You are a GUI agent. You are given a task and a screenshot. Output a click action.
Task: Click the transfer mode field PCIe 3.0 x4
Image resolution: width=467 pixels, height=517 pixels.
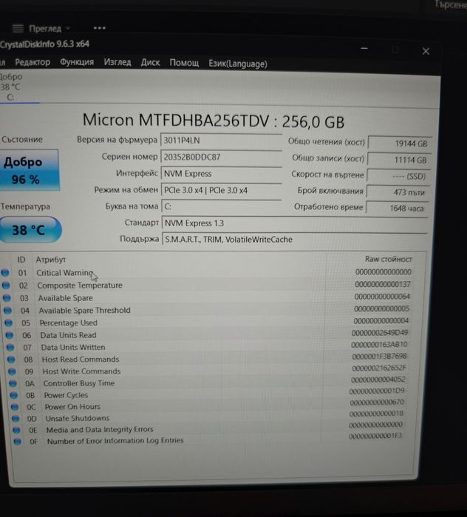pyautogui.click(x=222, y=190)
